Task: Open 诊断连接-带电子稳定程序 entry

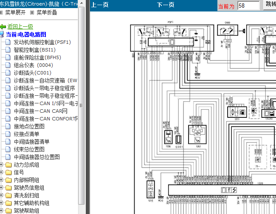Action: (45, 96)
